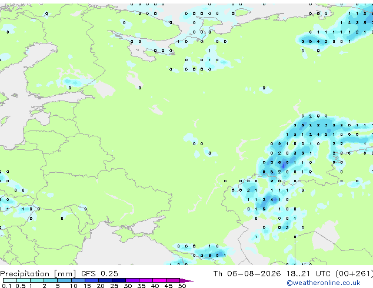Screen dimensions: 373x288
Task: Click the '25' legend scale label
Action: tap(114, 286)
